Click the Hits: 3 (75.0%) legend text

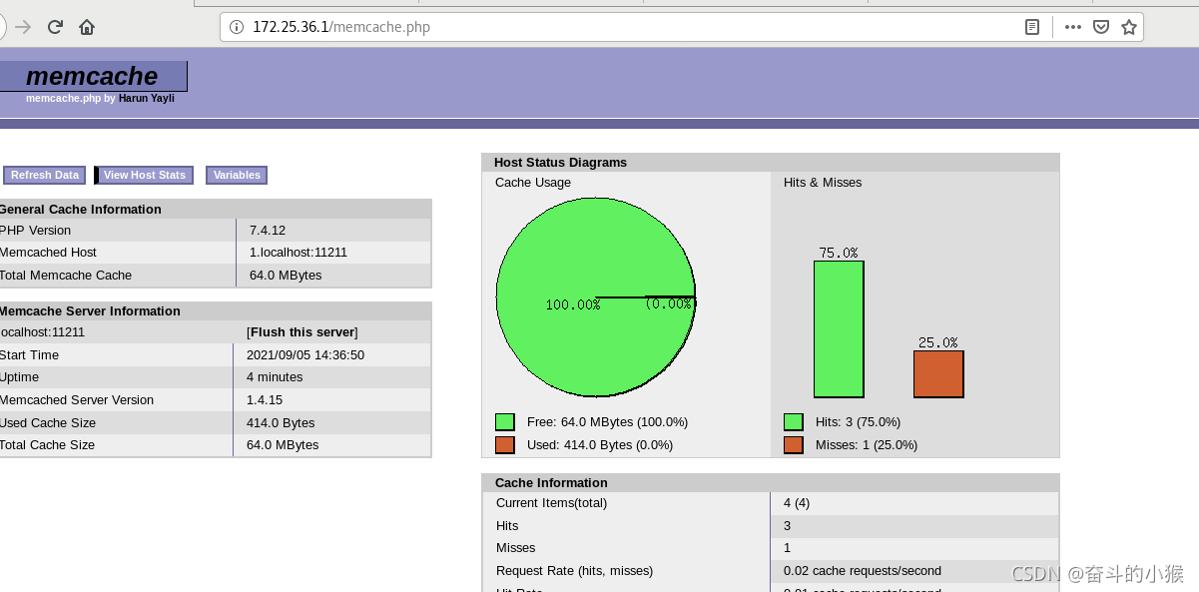pyautogui.click(x=858, y=422)
